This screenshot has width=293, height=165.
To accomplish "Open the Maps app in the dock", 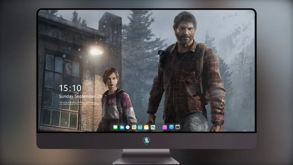I will point(134,127).
